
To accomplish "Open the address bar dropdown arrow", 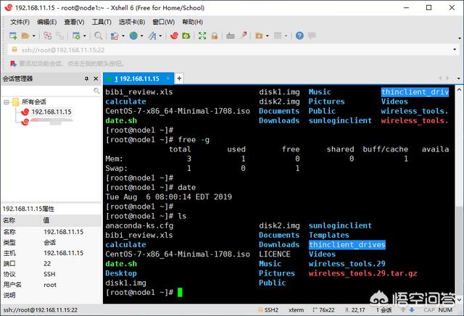I will 455,49.
